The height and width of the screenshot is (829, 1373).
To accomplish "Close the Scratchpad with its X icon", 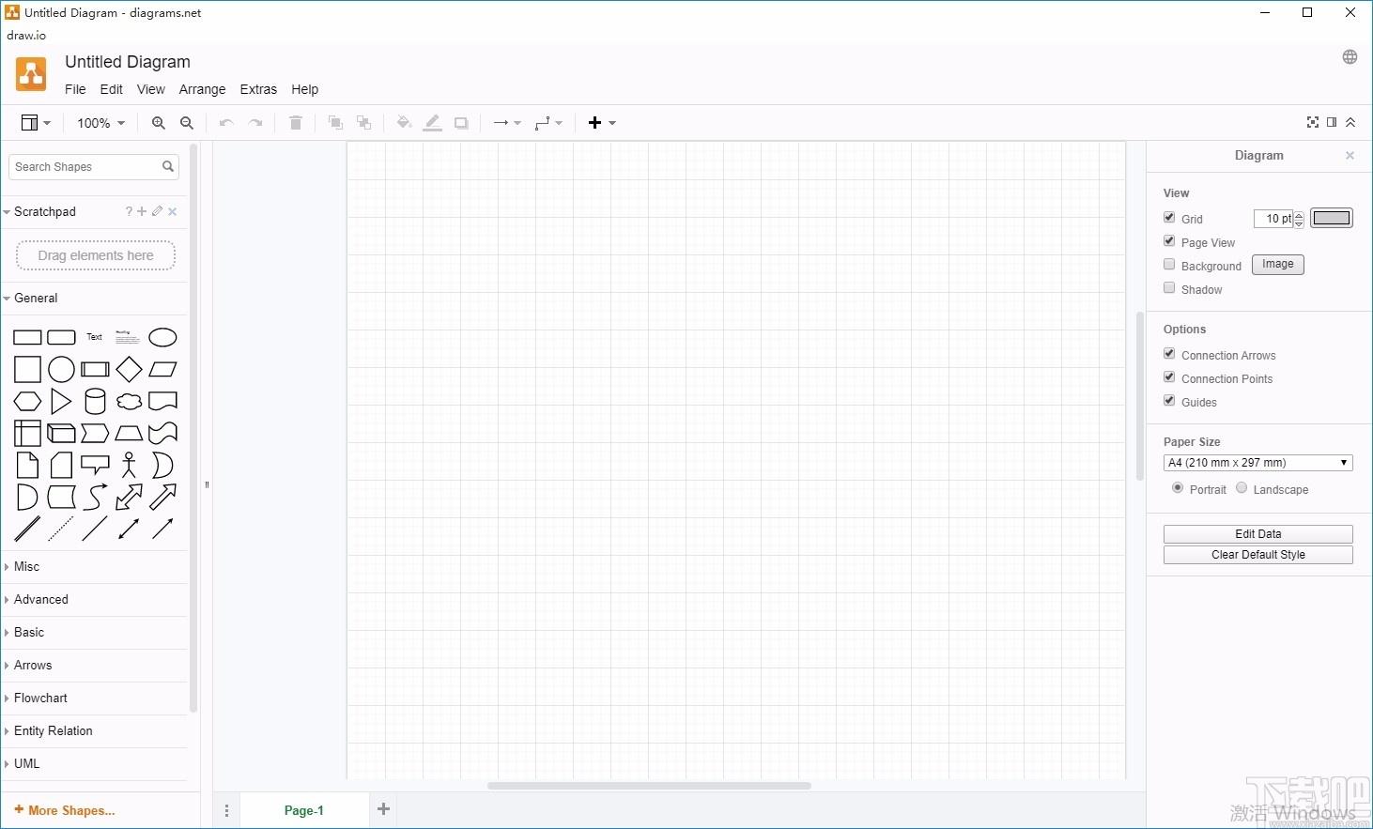I will click(172, 211).
